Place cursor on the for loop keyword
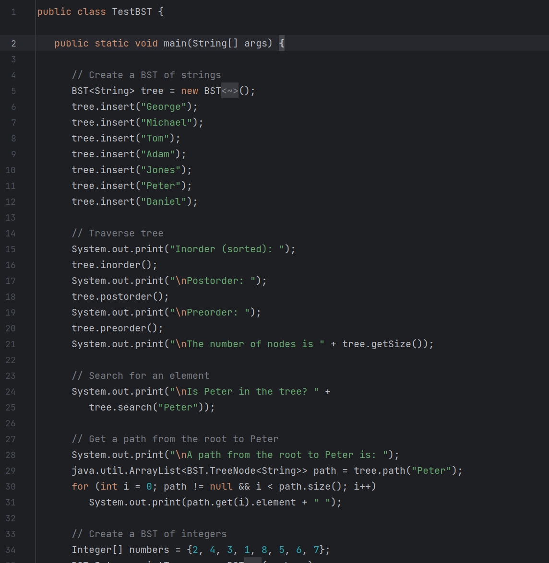Viewport: 549px width, 563px height. tap(80, 486)
